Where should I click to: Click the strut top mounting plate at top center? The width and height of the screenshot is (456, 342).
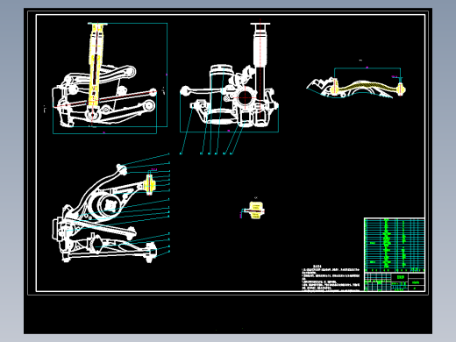[260, 24]
